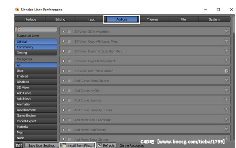The height and width of the screenshot is (148, 236).
Task: Toggle the Testing support level filter
Action: [36, 53]
